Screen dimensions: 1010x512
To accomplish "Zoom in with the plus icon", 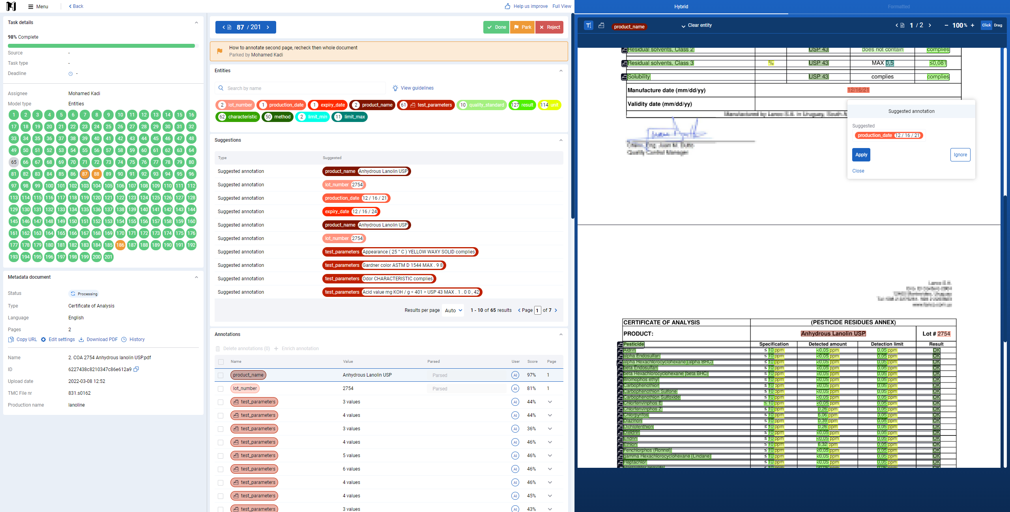I will click(973, 25).
